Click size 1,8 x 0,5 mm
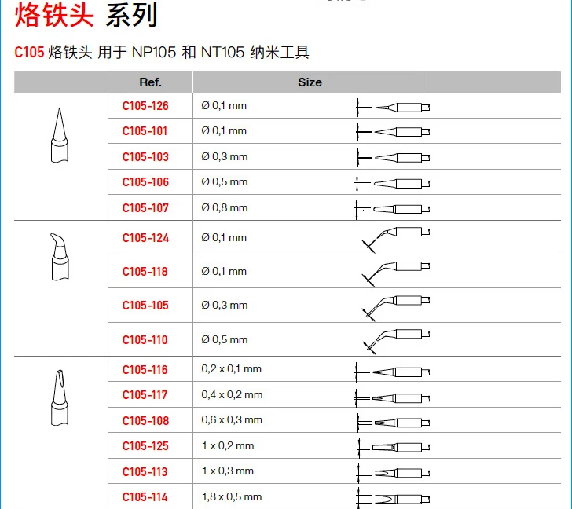 tap(232, 497)
